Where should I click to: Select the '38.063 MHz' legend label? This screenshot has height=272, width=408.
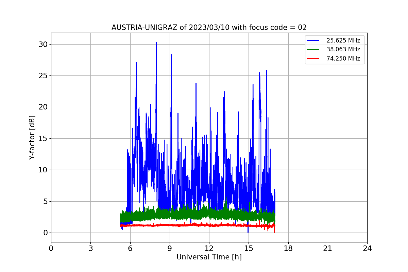[x=343, y=49]
